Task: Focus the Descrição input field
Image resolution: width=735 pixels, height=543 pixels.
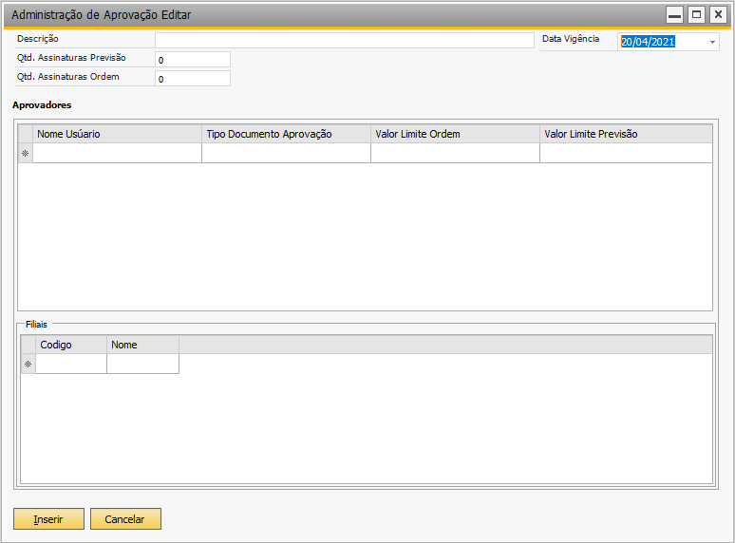Action: (x=345, y=40)
